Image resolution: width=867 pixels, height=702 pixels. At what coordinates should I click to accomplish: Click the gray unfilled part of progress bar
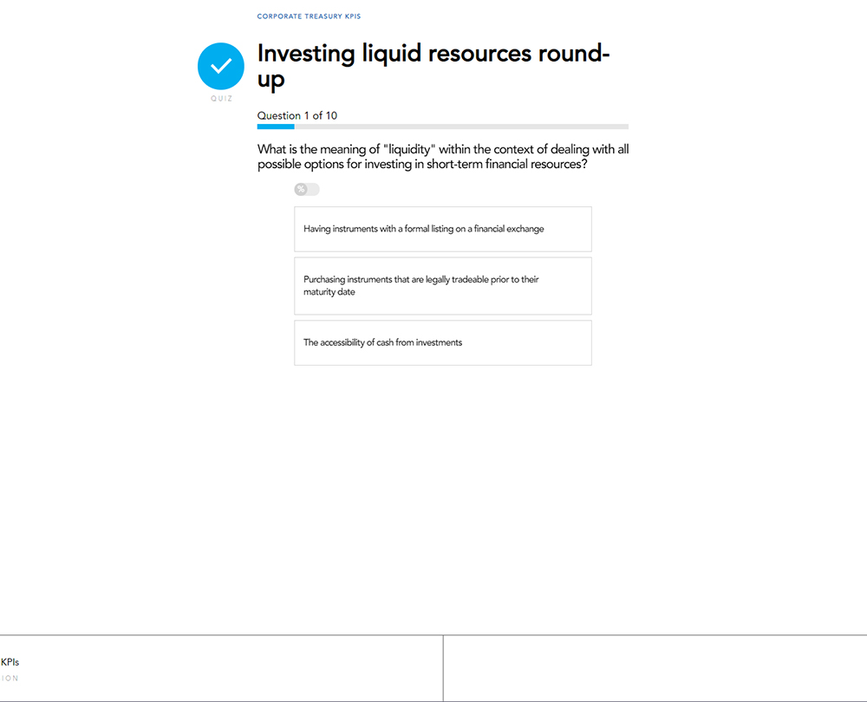[461, 127]
